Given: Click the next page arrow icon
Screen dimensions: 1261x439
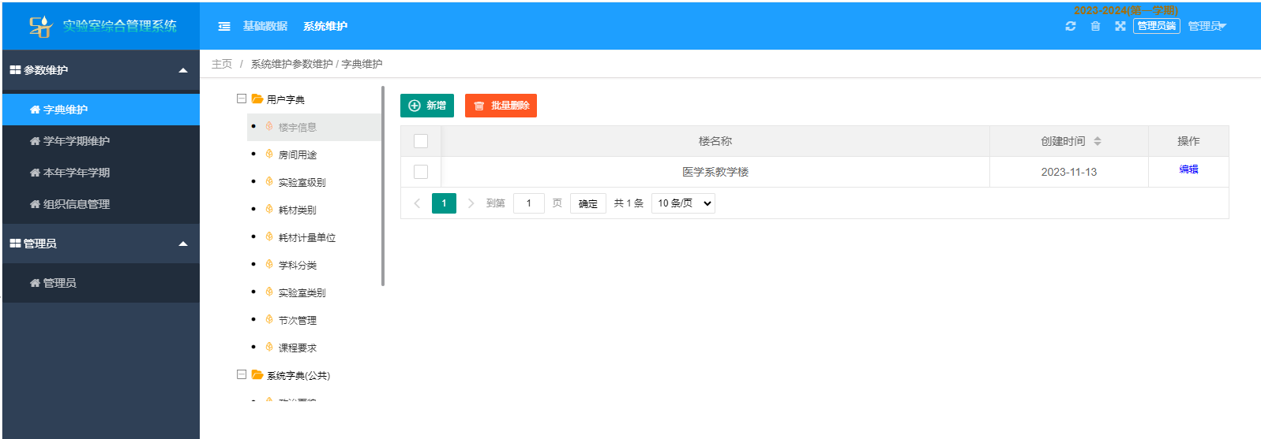Looking at the screenshot, I should click(x=471, y=203).
